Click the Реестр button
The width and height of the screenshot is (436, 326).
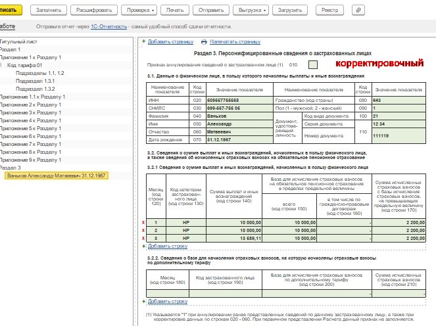coord(329,10)
